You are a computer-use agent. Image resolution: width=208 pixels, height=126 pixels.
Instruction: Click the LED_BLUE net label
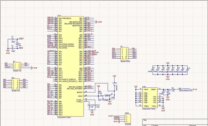point(92,51)
